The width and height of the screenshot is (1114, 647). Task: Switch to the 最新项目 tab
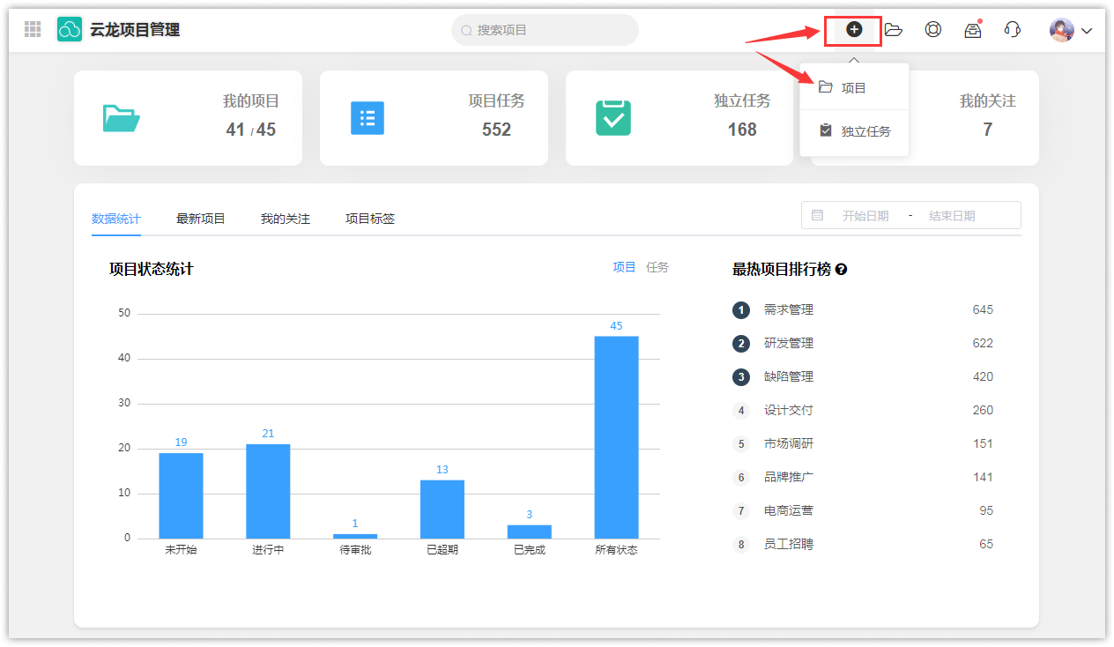pos(200,219)
